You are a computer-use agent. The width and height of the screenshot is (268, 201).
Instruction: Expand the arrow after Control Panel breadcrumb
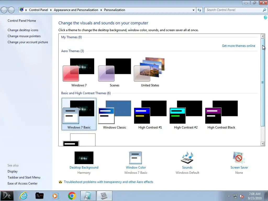click(x=51, y=10)
